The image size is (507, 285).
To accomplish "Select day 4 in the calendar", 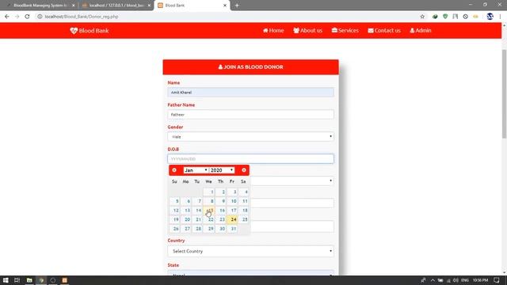I will (x=243, y=192).
